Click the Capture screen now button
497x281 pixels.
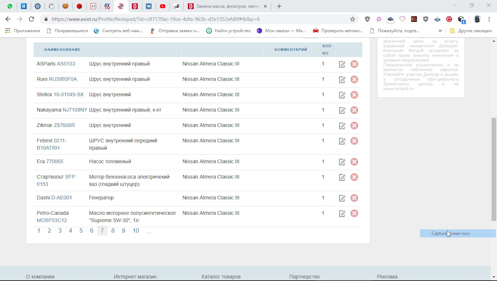(x=458, y=233)
